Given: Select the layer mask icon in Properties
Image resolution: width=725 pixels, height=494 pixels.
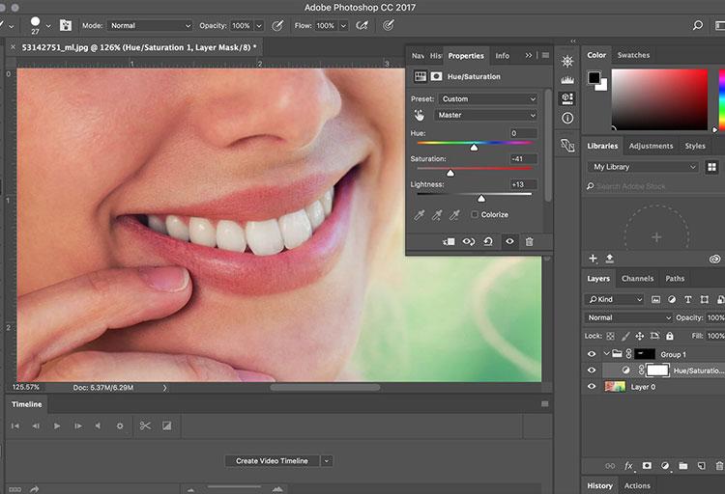Looking at the screenshot, I should point(436,76).
